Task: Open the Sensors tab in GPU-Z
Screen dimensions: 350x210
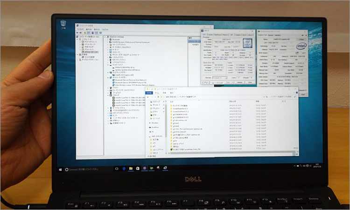Action: click(271, 35)
